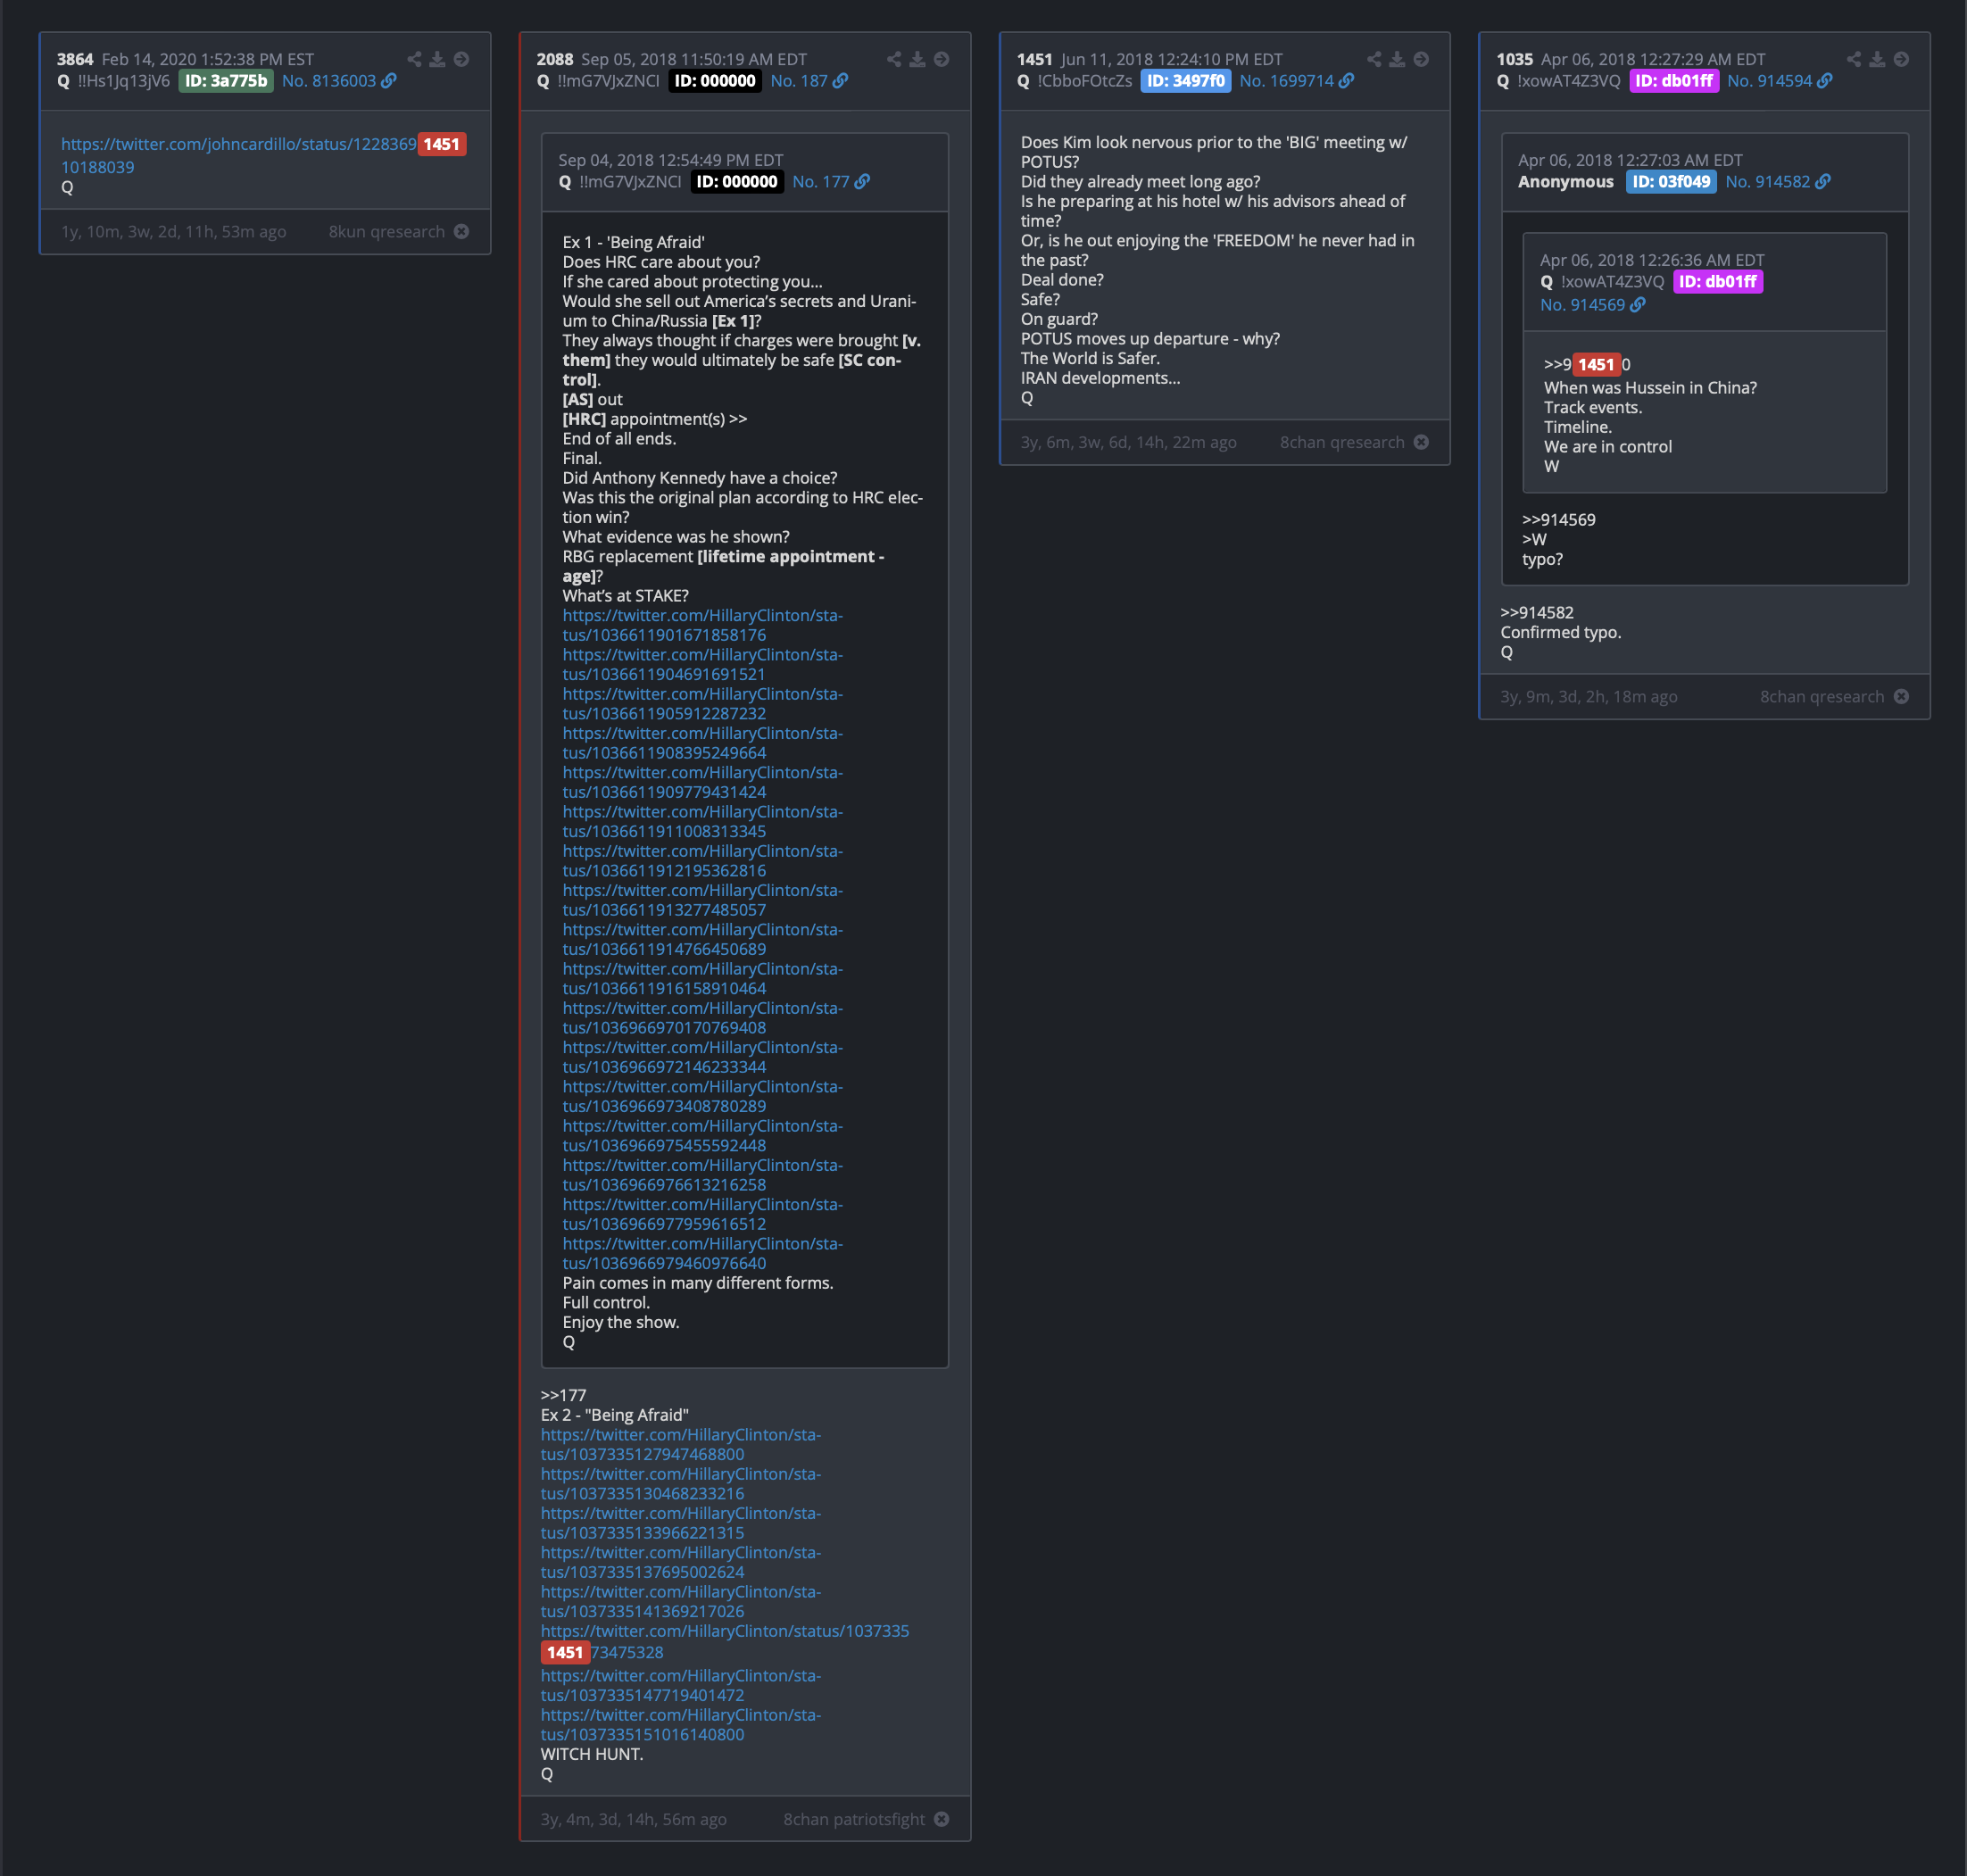Click the download icon on post 3864
Screen dimensions: 1967x1876
point(437,59)
